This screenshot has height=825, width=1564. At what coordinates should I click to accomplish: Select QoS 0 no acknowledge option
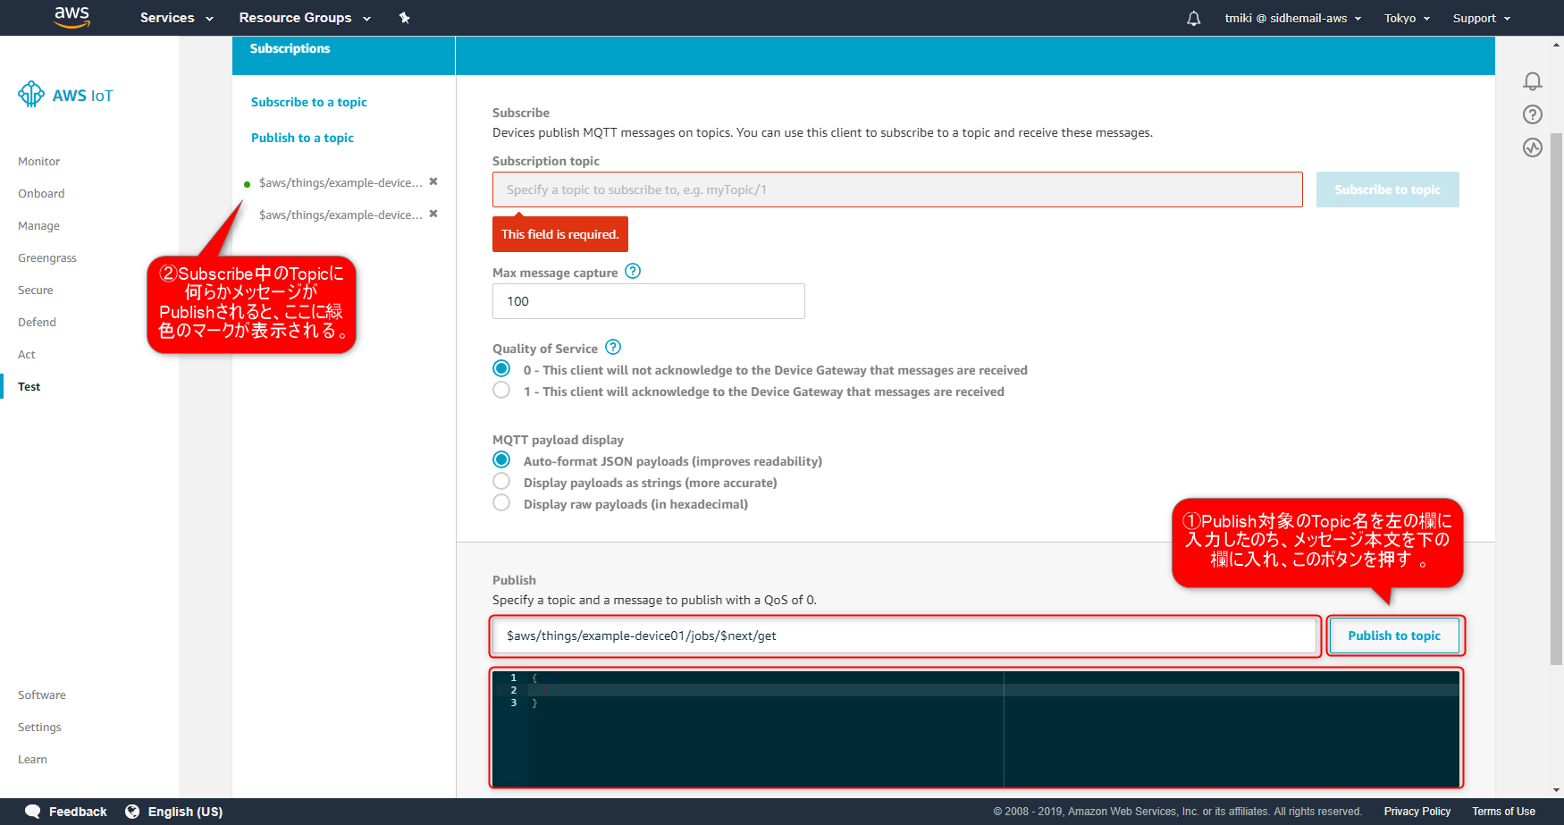click(501, 369)
